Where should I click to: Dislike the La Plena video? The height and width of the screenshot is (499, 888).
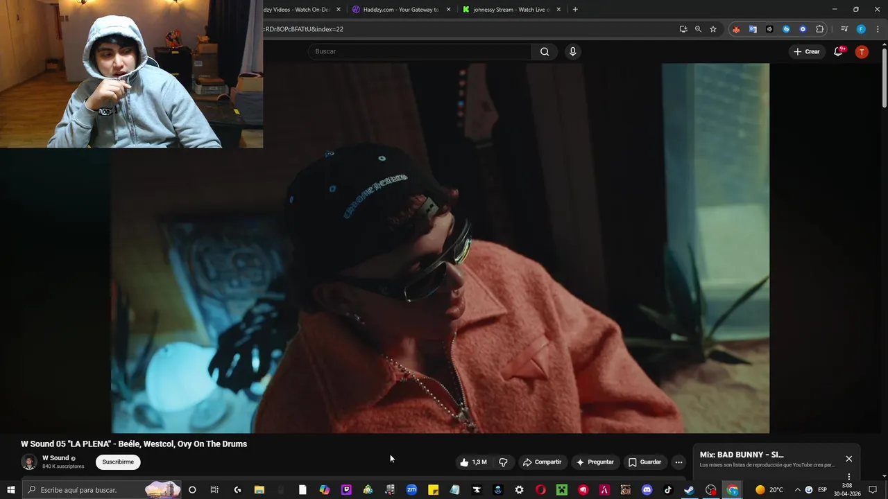[x=504, y=462]
